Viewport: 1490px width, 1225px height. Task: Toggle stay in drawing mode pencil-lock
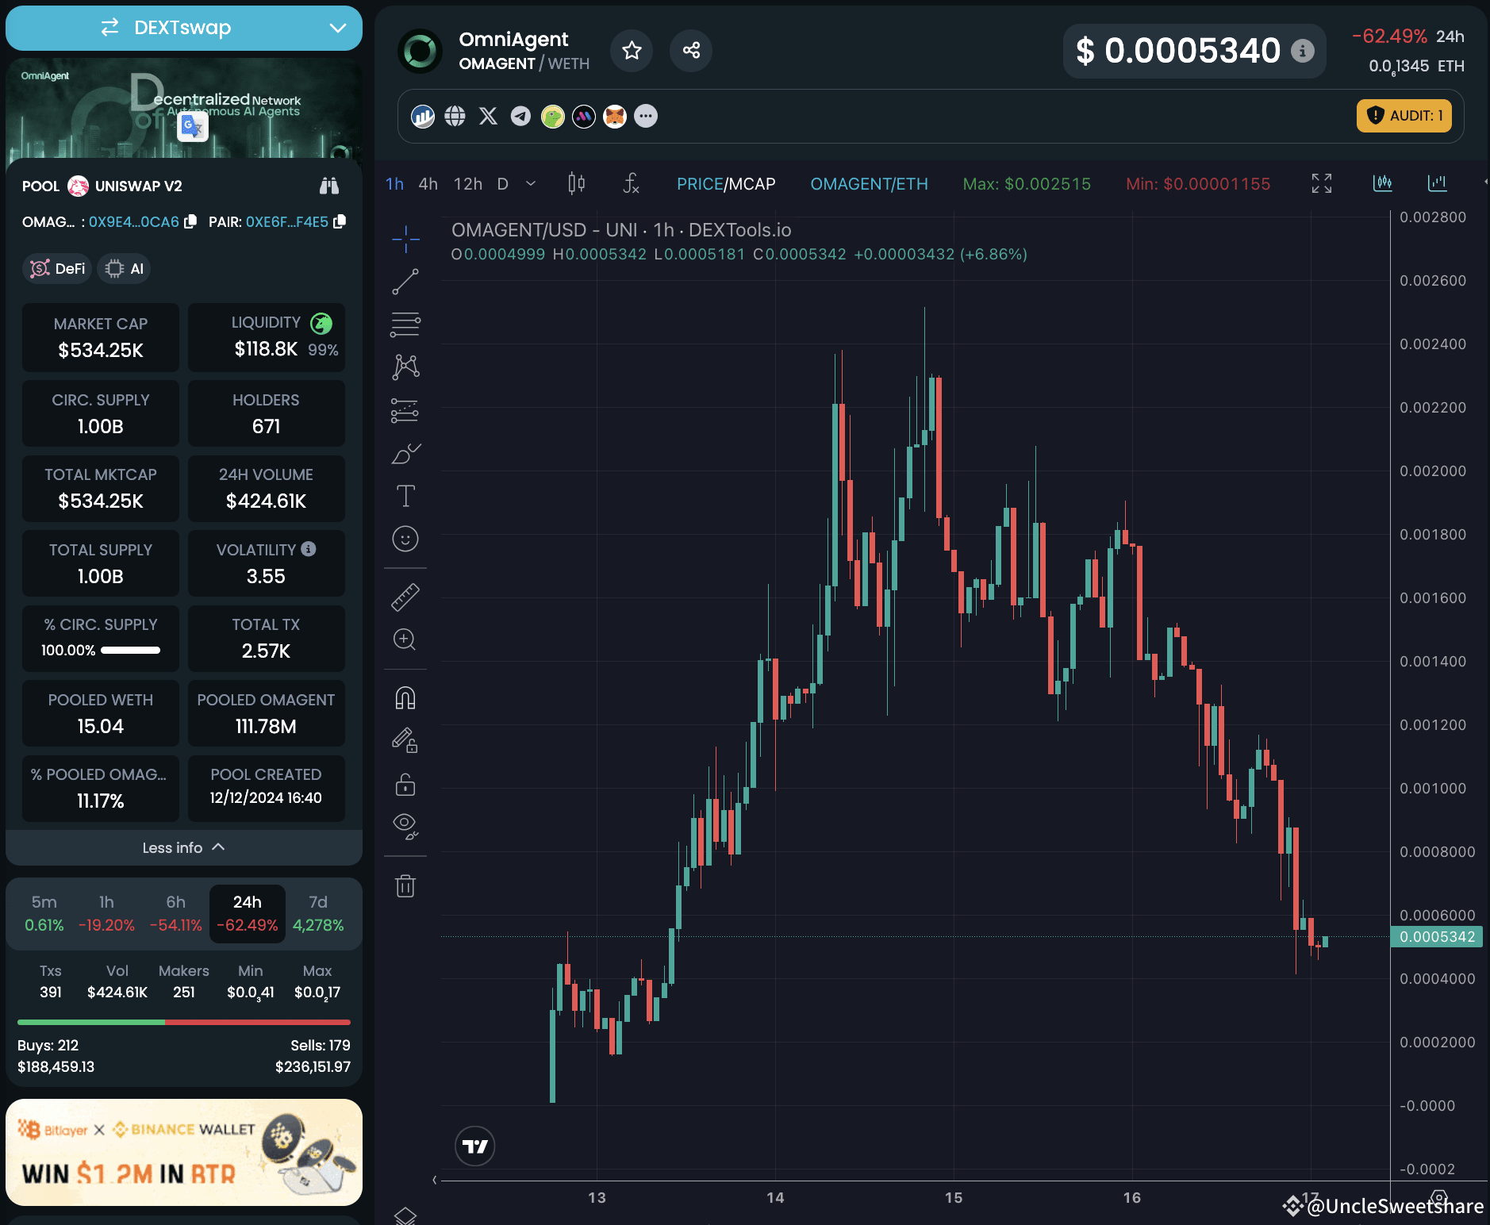(x=405, y=741)
